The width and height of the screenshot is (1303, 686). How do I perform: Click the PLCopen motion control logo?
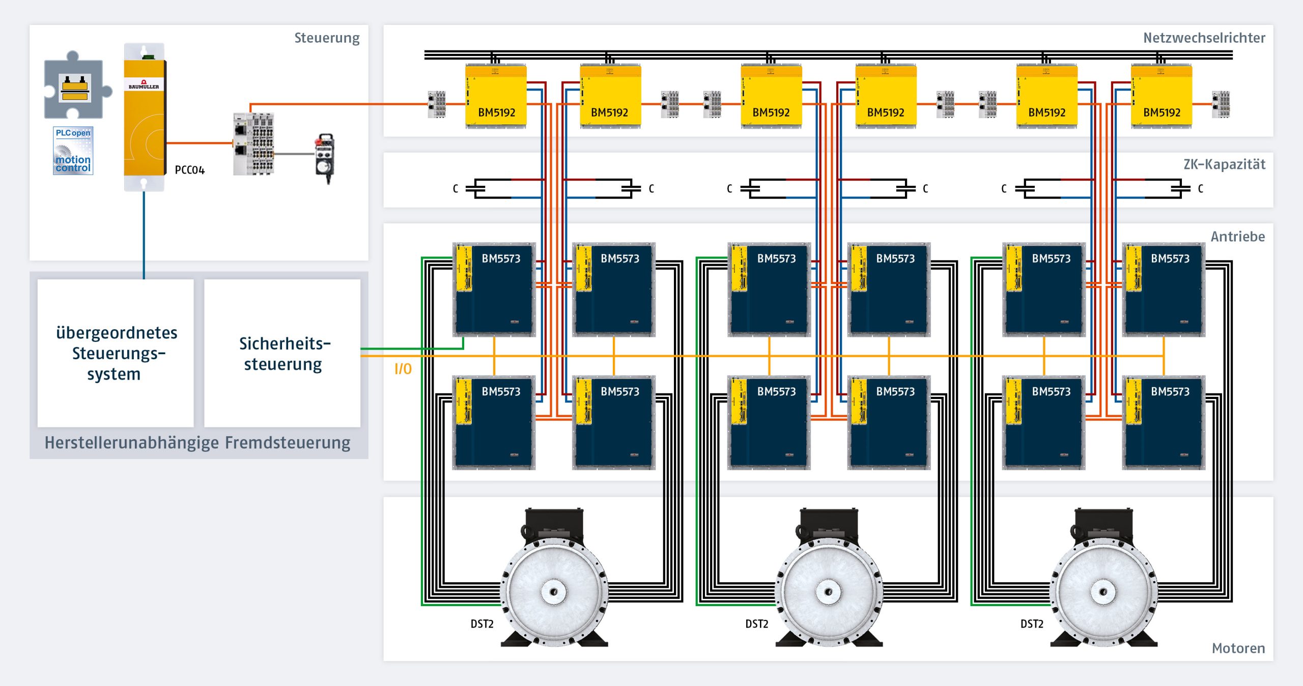click(73, 151)
